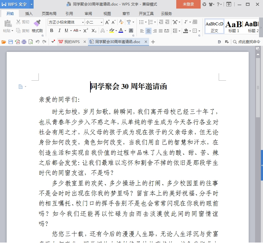Click the Paste icon
Viewport: 263px width, 252px height.
[x=8, y=24]
